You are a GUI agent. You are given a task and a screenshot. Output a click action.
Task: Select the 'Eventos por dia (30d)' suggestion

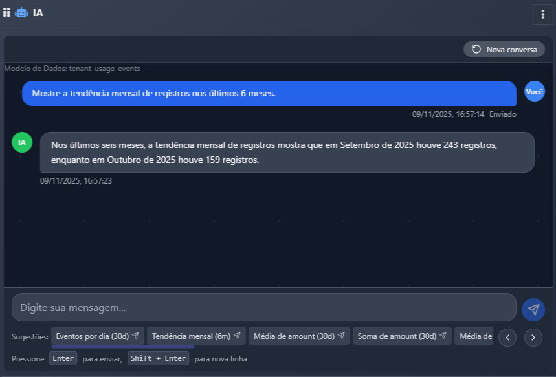[x=98, y=336]
